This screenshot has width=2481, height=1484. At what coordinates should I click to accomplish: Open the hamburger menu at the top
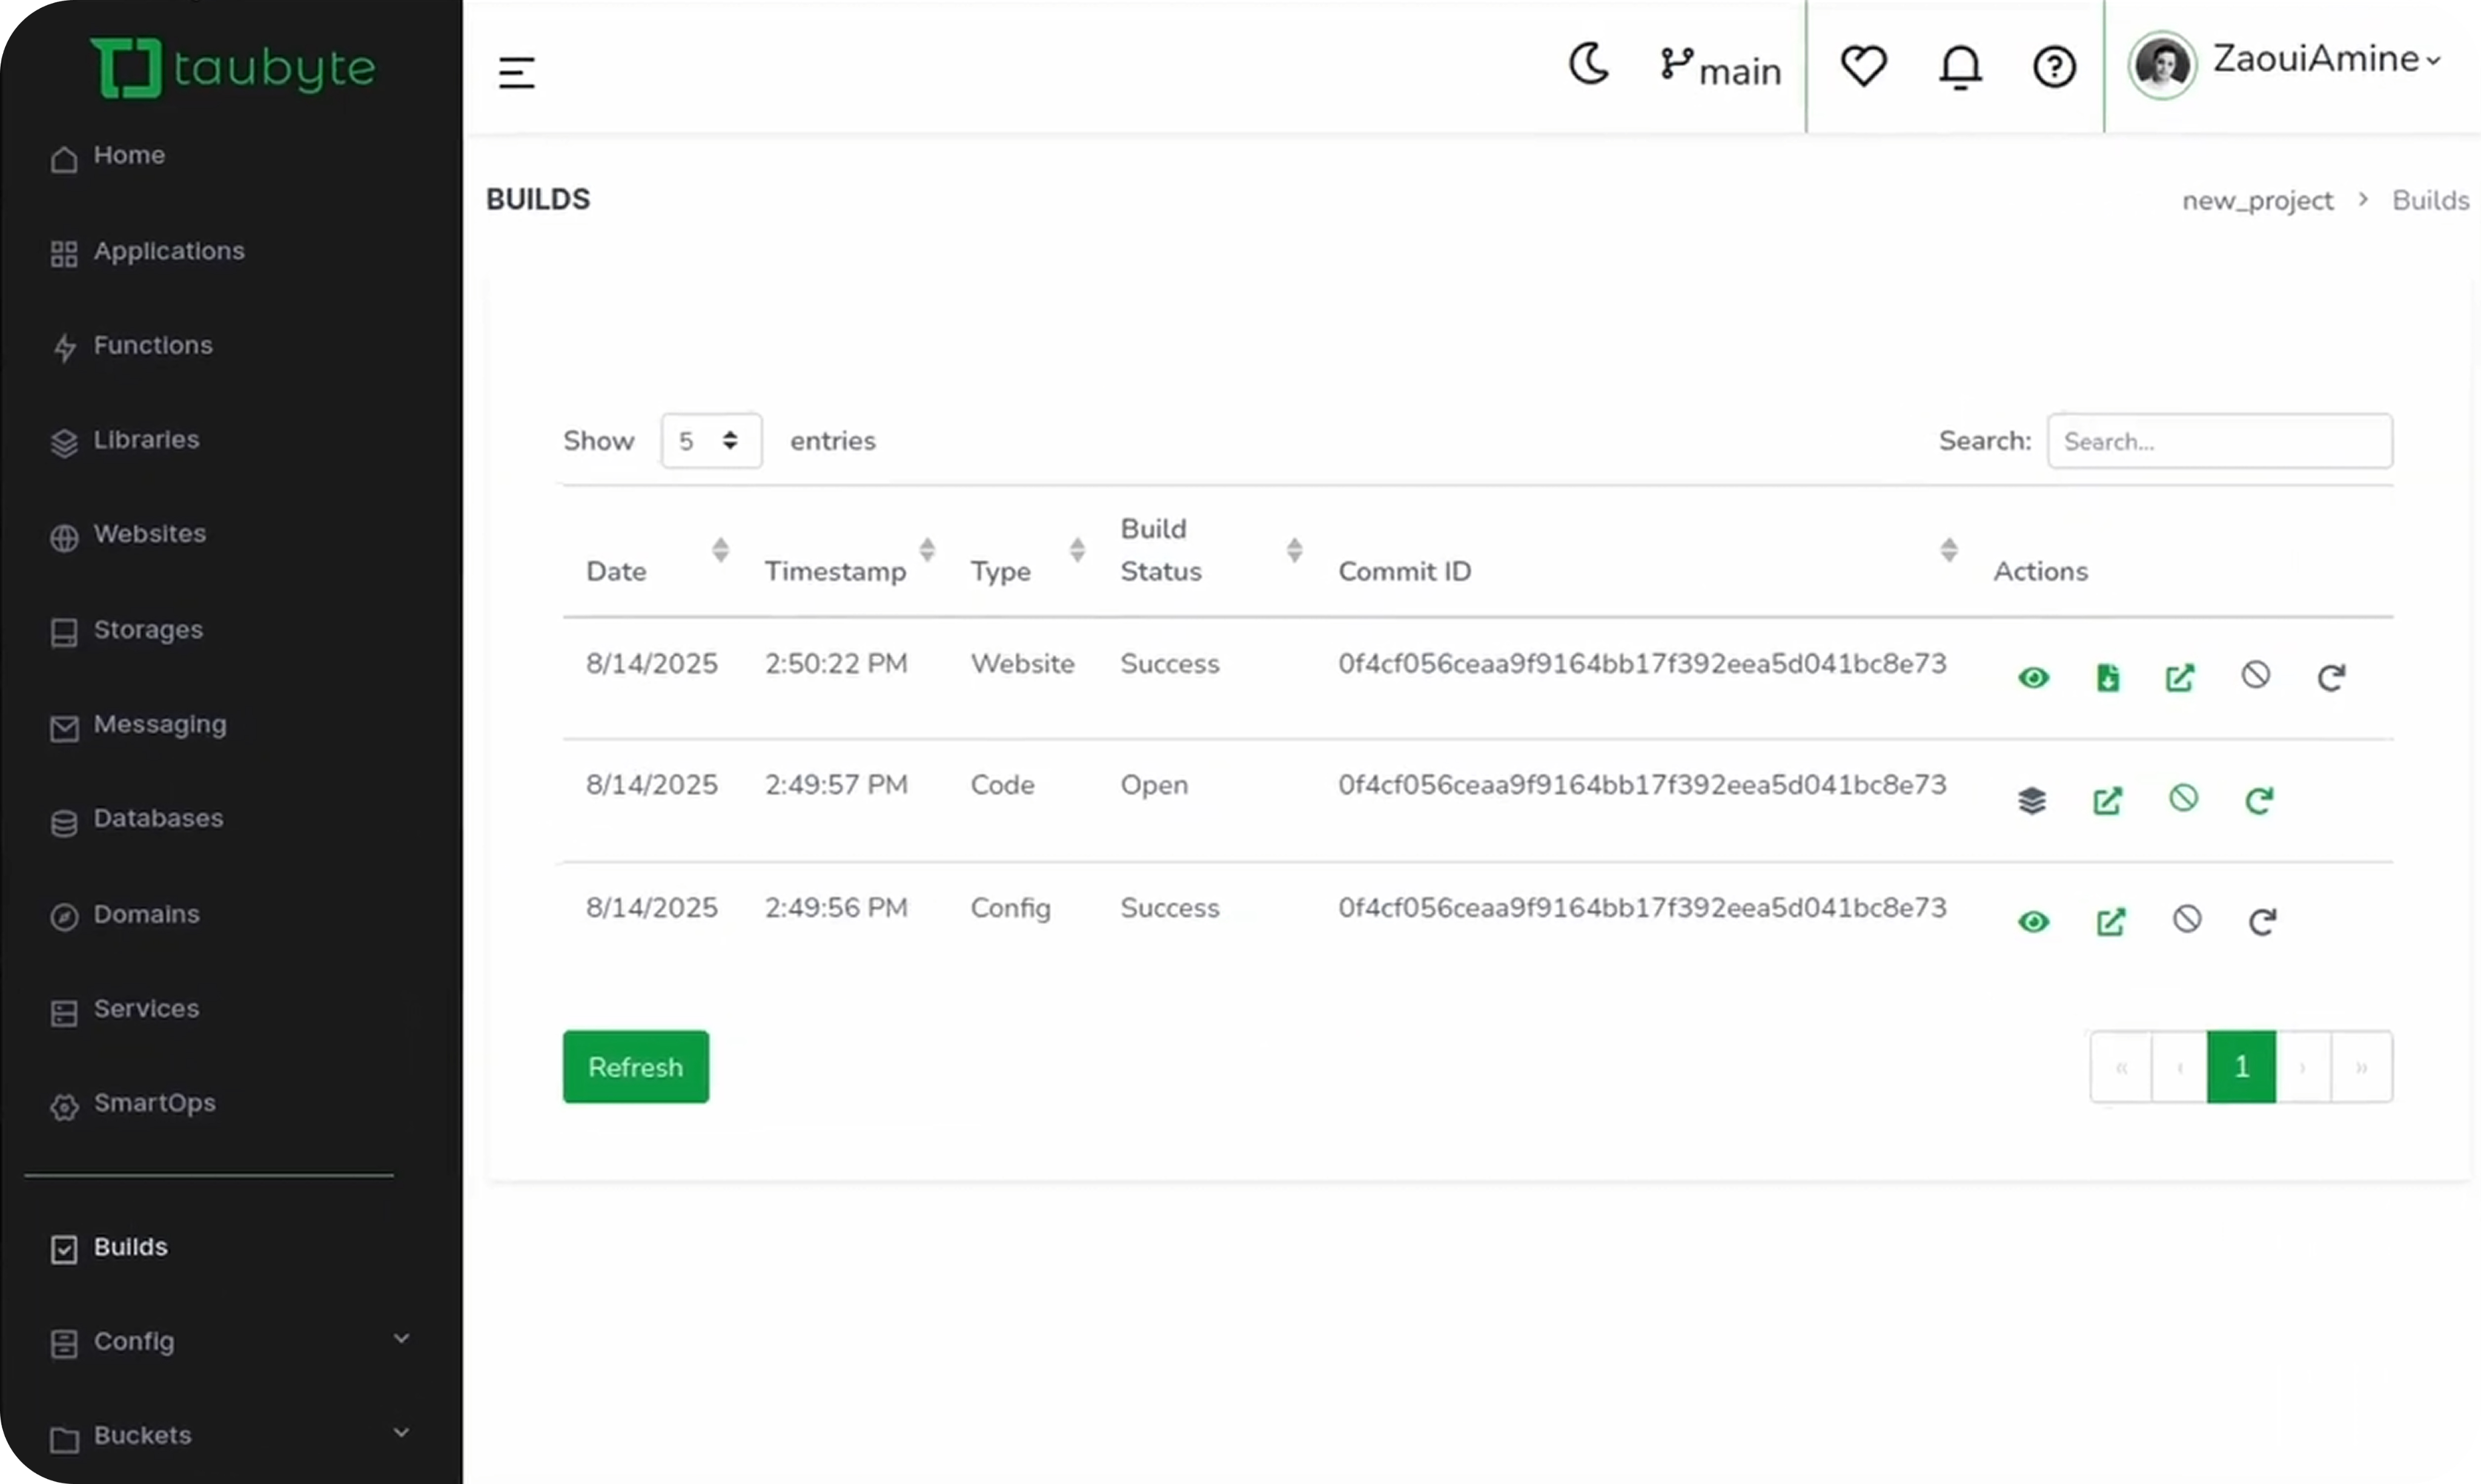click(516, 71)
